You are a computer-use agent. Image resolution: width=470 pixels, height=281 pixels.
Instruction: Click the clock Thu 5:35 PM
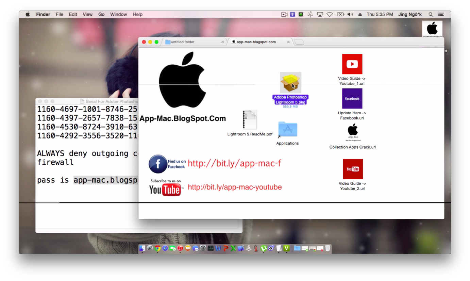coord(380,14)
